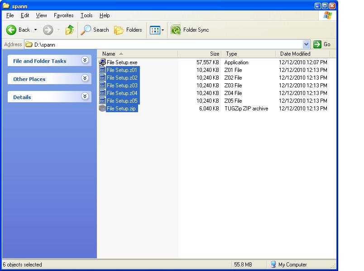Sort by the Name column header

[x=138, y=54]
